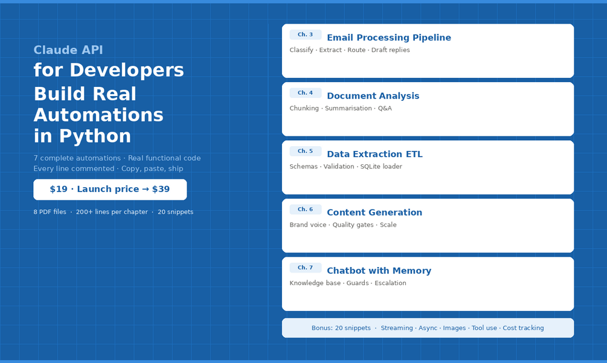
Task: Click 'Tool use' in the bonus bar
Action: tap(484, 328)
